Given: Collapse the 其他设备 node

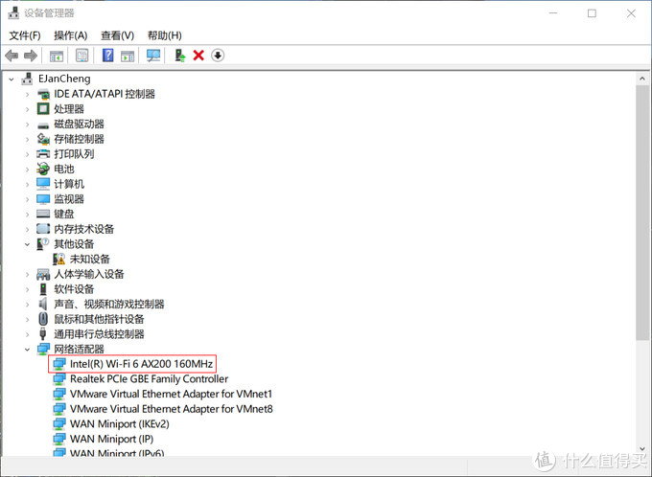Looking at the screenshot, I should [x=28, y=244].
